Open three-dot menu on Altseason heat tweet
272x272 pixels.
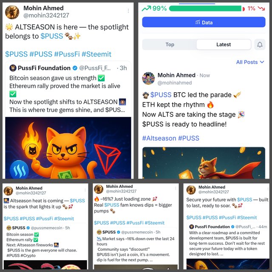click(x=85, y=190)
